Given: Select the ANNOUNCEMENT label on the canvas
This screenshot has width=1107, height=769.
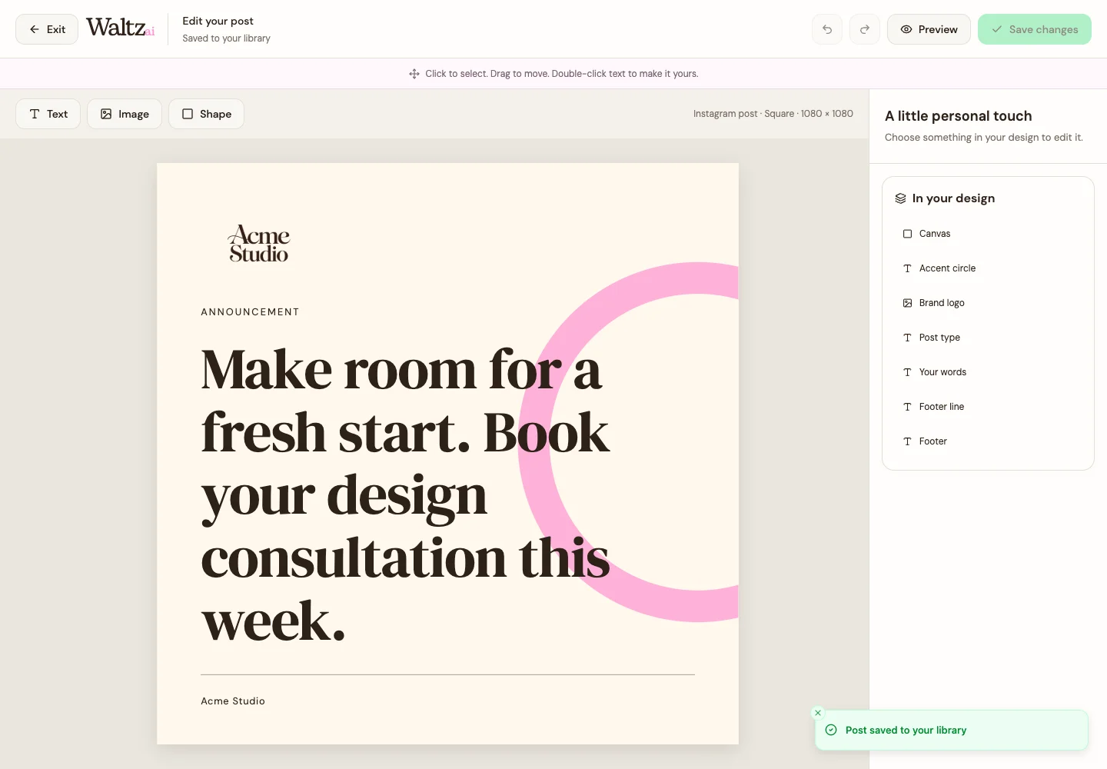Looking at the screenshot, I should [250, 312].
